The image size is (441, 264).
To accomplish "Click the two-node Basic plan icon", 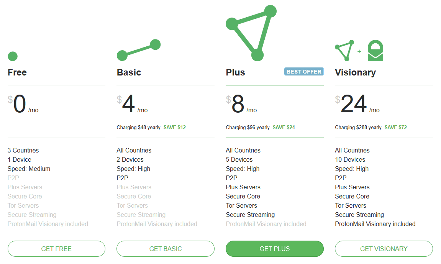I will 139,50.
